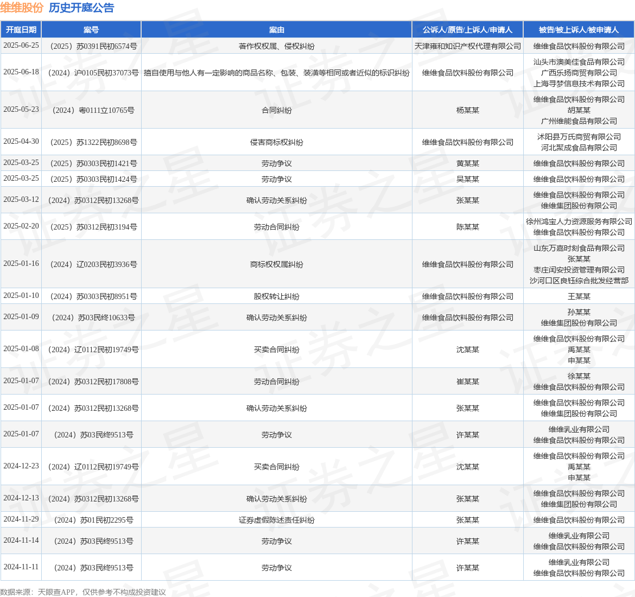
Task: Click the date cell 2025-04-30
Action: [x=21, y=142]
